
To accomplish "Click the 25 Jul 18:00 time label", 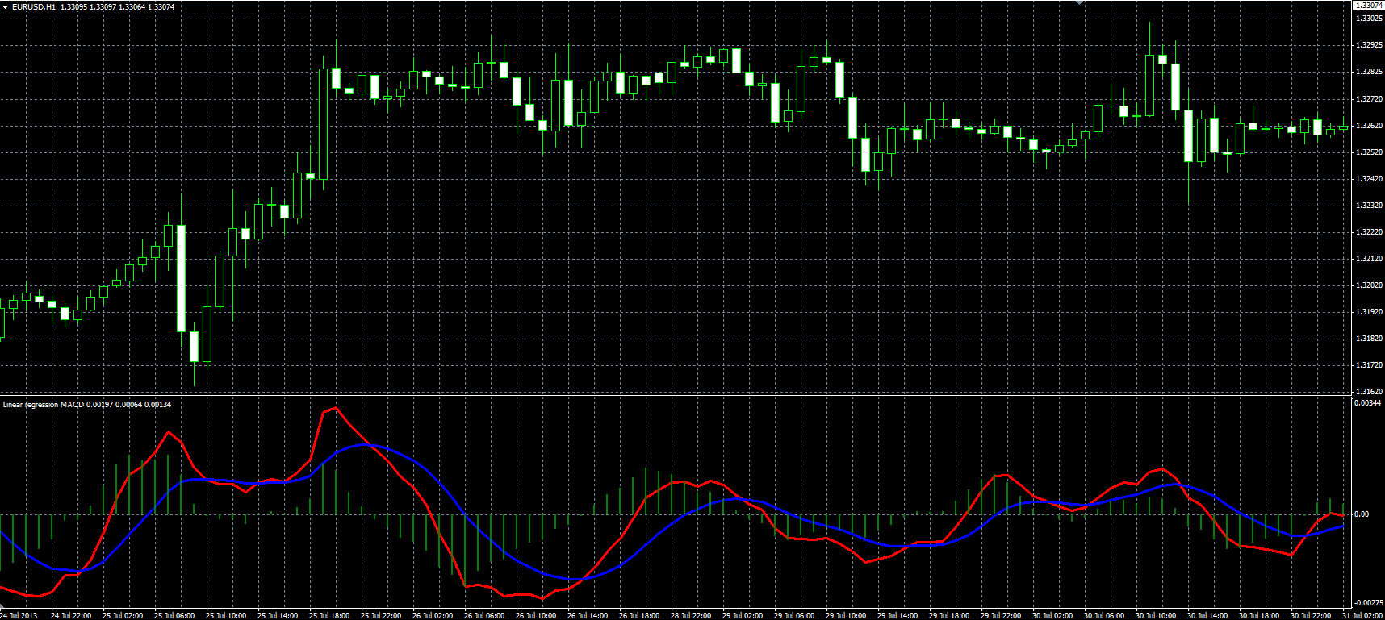I will click(329, 616).
